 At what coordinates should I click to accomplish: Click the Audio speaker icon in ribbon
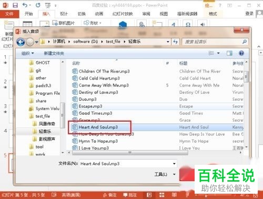coord(203,24)
